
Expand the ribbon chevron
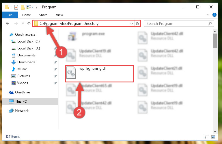coord(208,15)
